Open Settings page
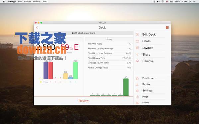The width and height of the screenshot is (199, 124). coord(147,91)
